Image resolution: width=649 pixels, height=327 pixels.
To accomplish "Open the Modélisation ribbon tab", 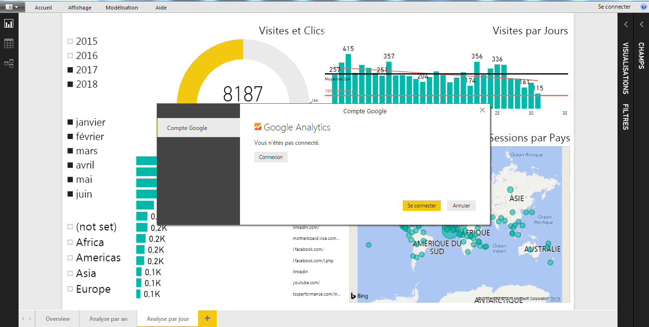I will tap(122, 8).
